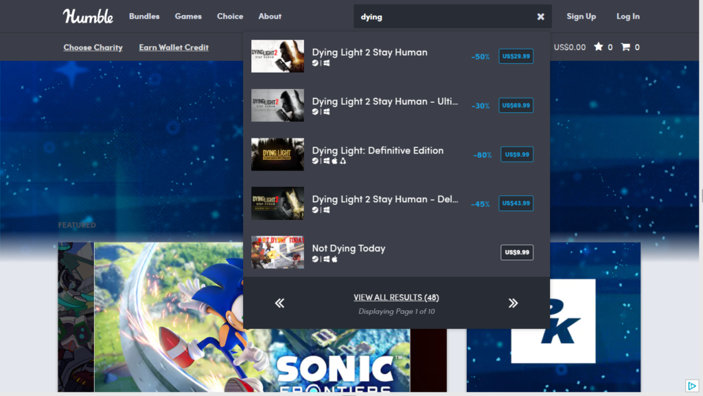Viewport: 703px width, 396px height.
Task: Click the -30% discount label
Action: [480, 106]
